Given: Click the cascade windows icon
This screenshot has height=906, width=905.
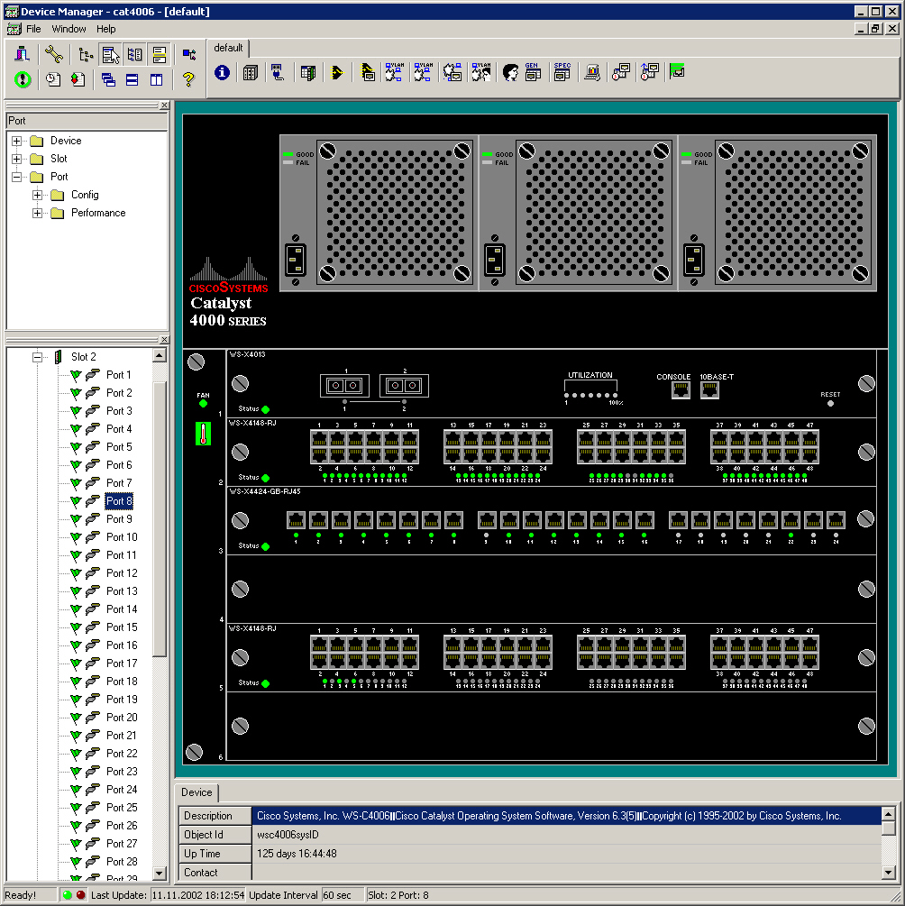Looking at the screenshot, I should pos(108,79).
